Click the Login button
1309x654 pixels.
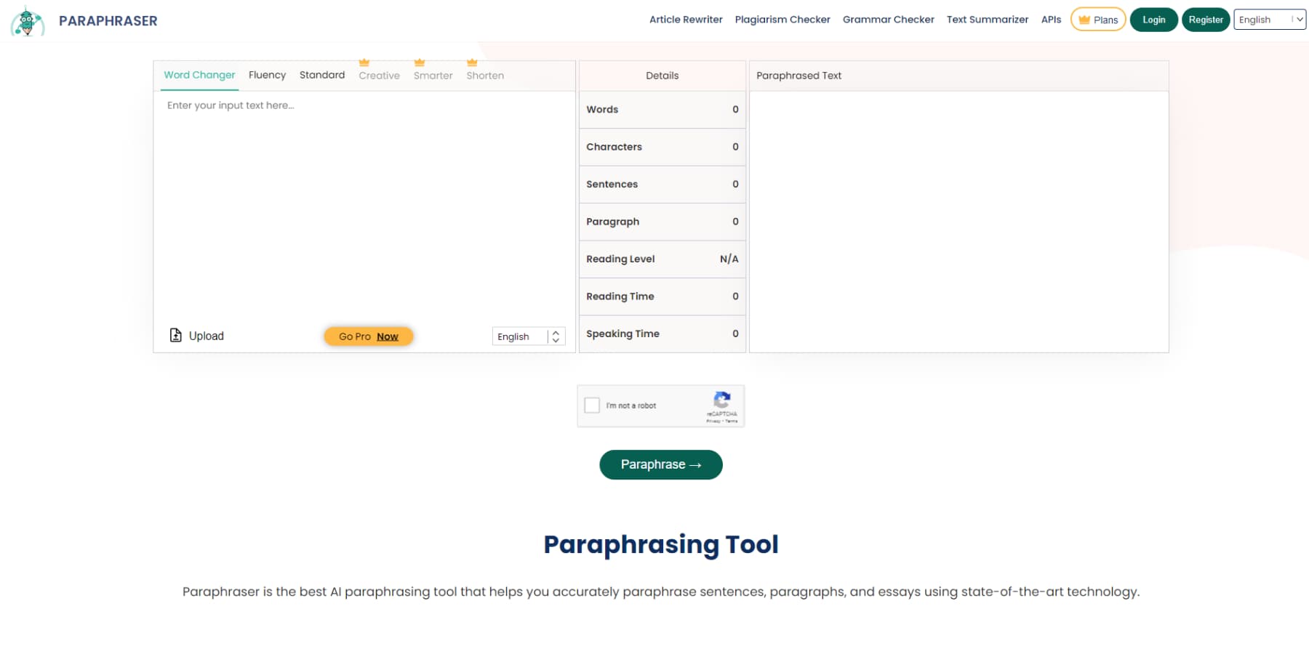pos(1153,20)
